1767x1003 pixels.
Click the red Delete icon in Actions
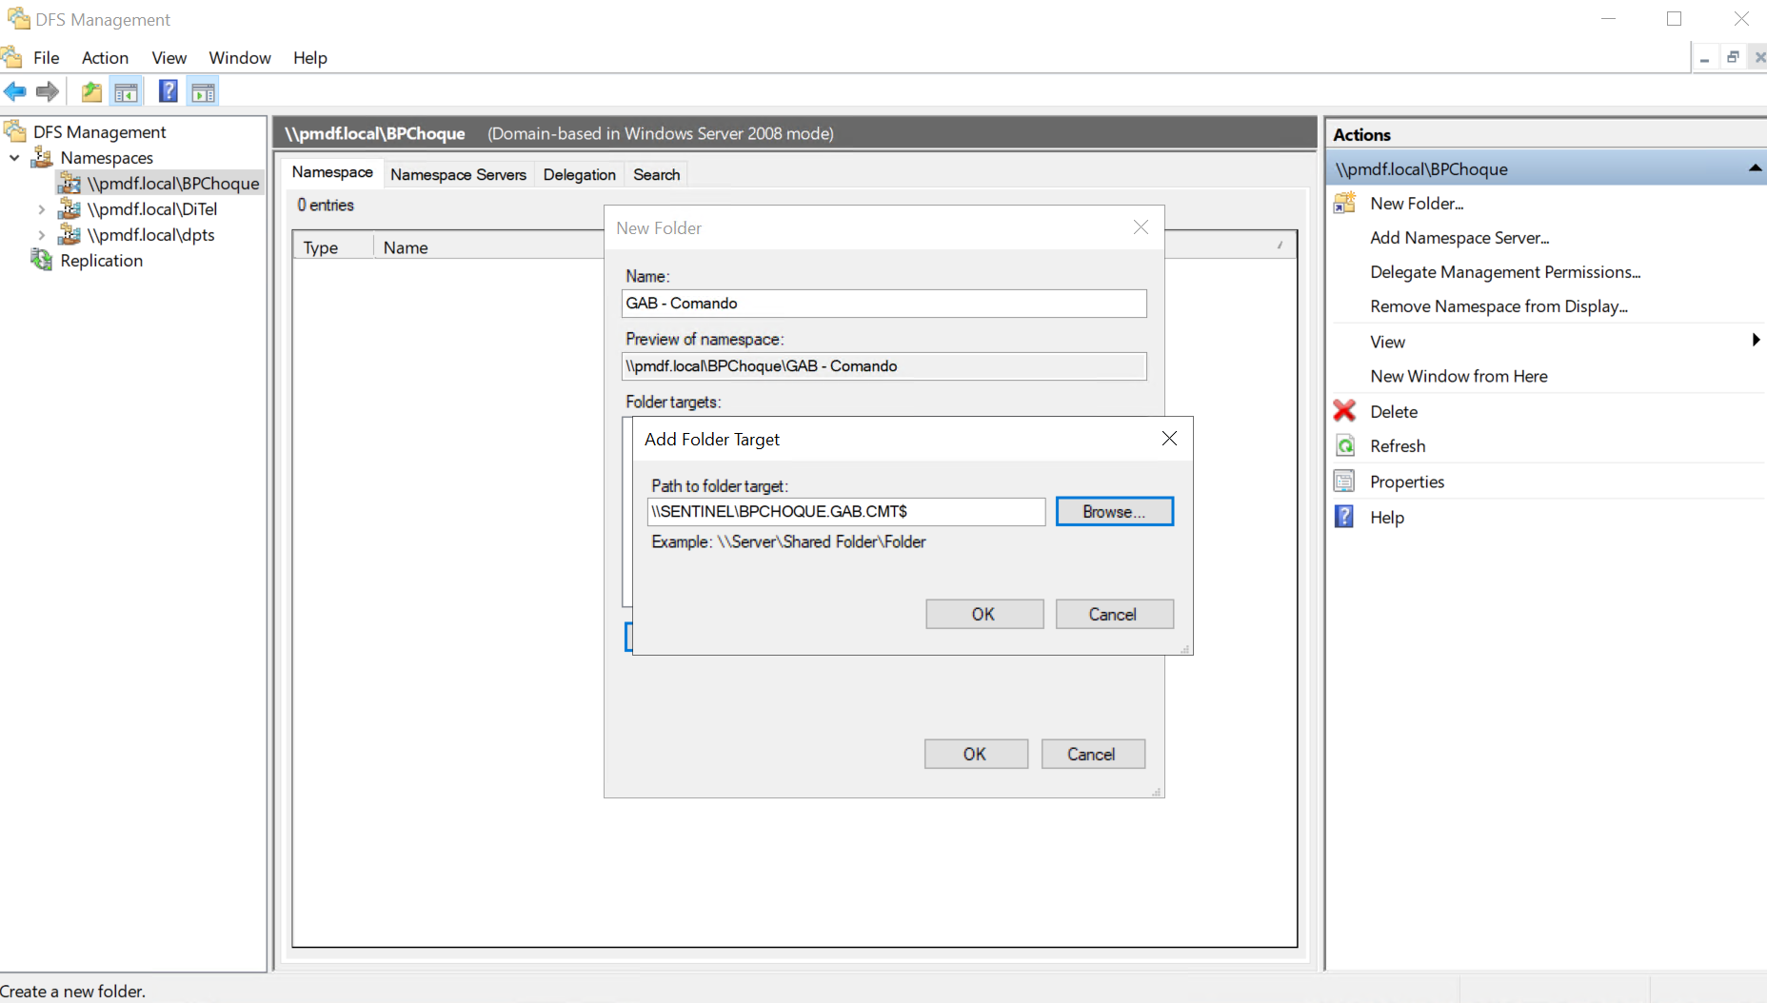click(x=1344, y=411)
